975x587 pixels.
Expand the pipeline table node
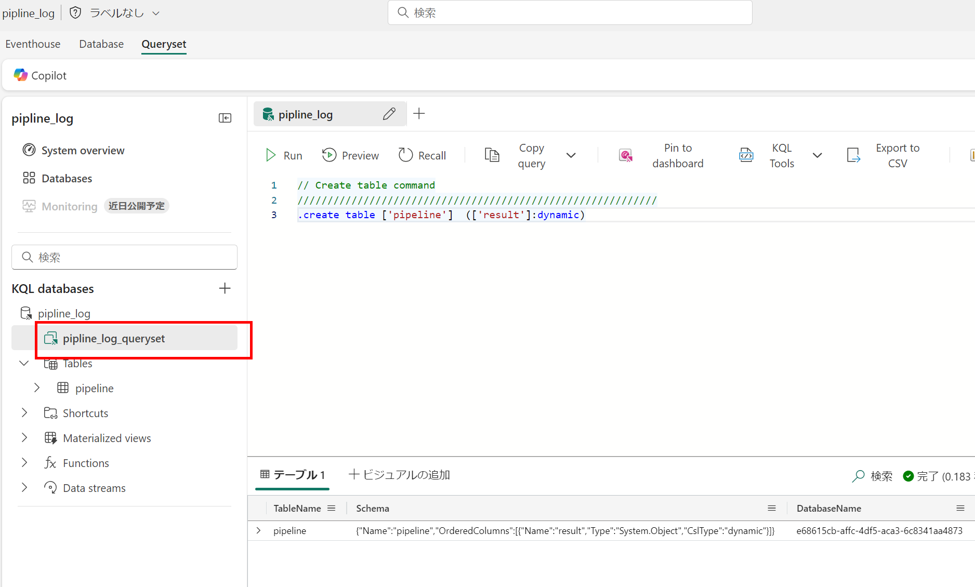(37, 388)
